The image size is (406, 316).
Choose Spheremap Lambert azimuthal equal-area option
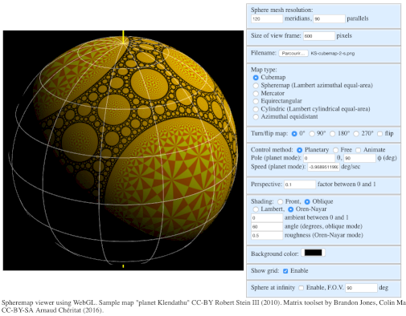coord(256,85)
